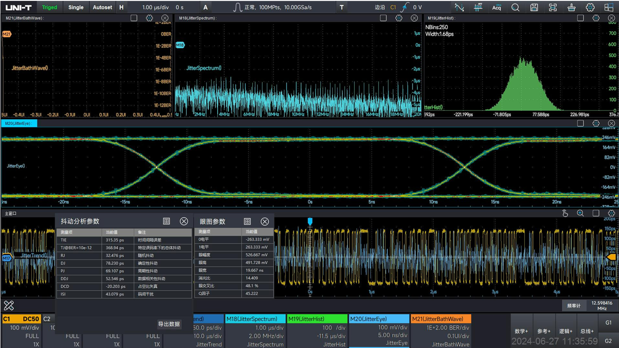Click the screenshot capture icon

pyautogui.click(x=552, y=7)
